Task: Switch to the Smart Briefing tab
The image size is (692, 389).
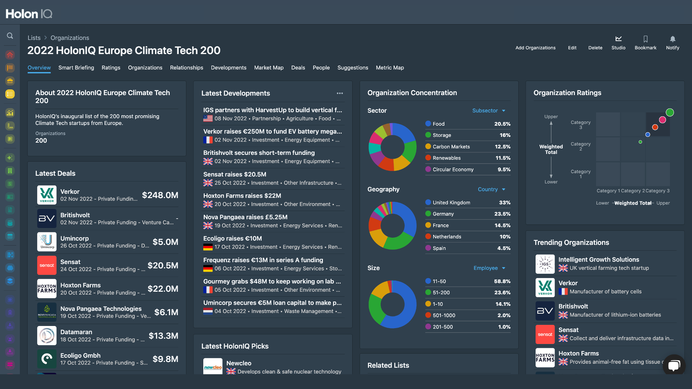Action: (x=76, y=68)
